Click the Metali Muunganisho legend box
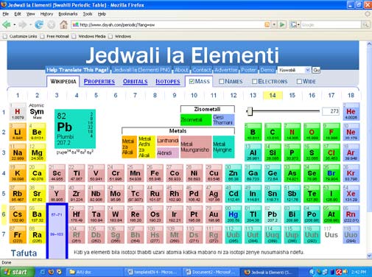372x277 pixels. coord(196,147)
